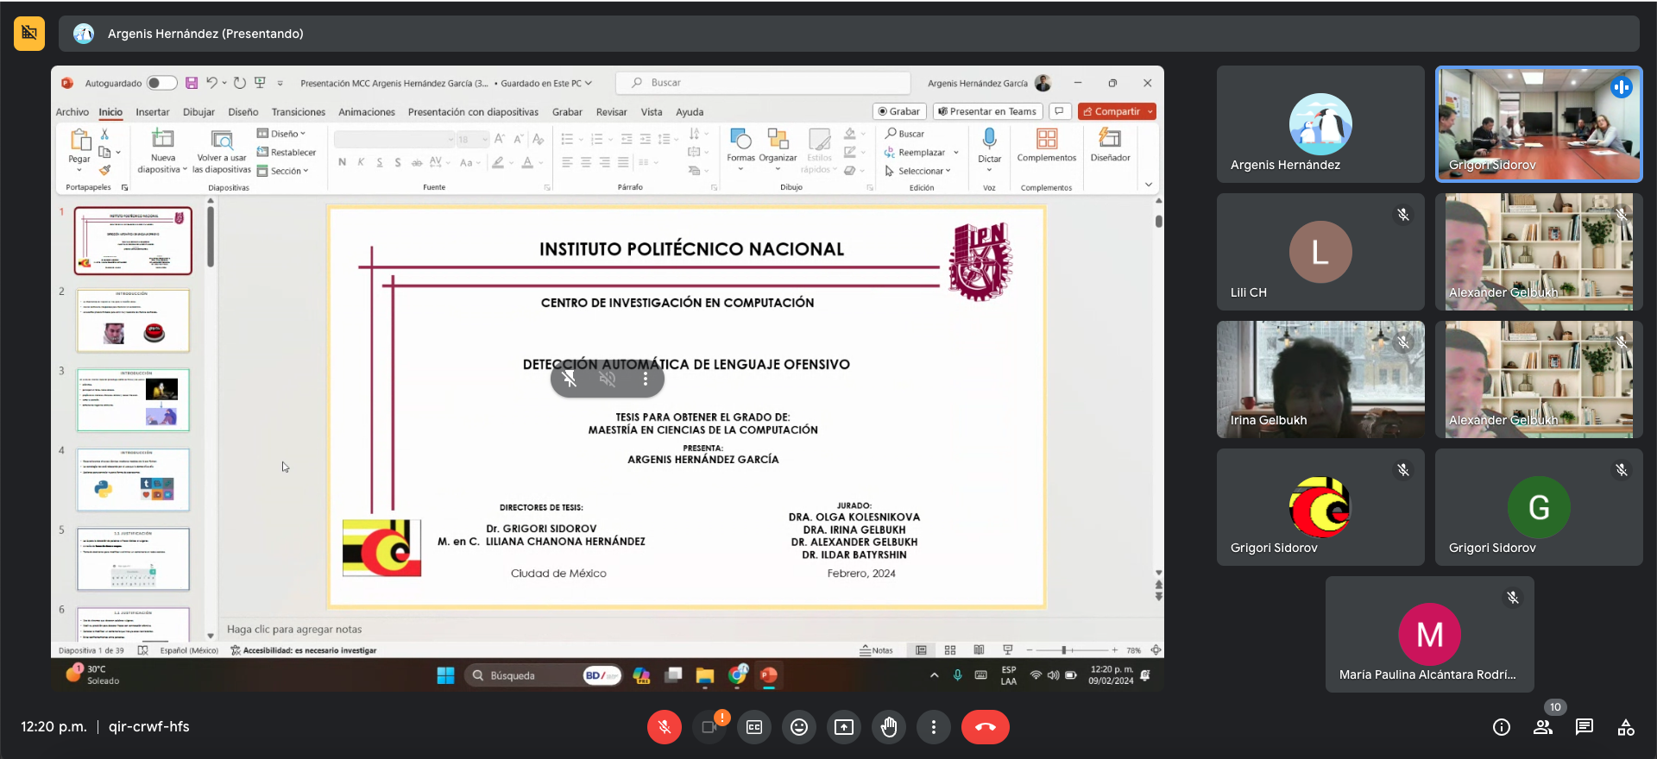The width and height of the screenshot is (1657, 759).
Task: Expand the Sección dropdown
Action: (282, 171)
